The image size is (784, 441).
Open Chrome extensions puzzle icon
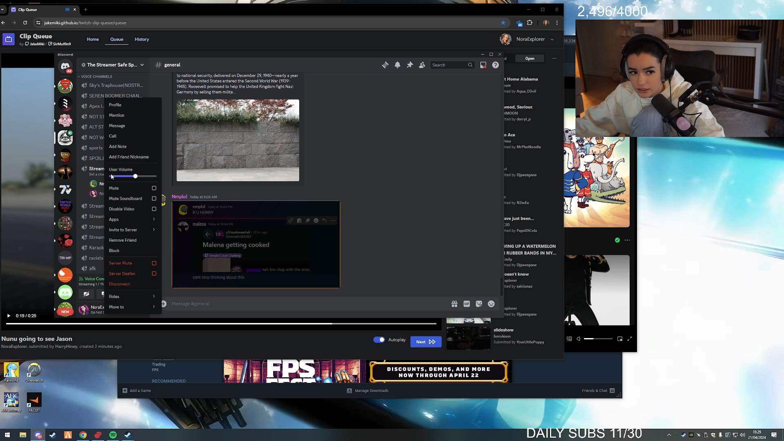pos(530,23)
